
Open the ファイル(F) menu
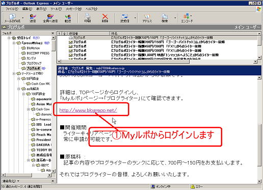[12, 9]
